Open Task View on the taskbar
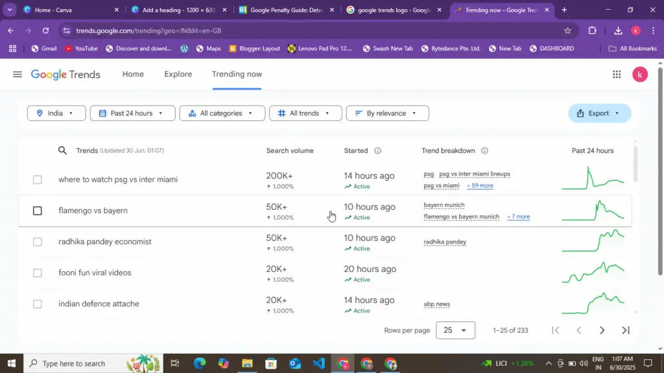664x373 pixels. 174,363
